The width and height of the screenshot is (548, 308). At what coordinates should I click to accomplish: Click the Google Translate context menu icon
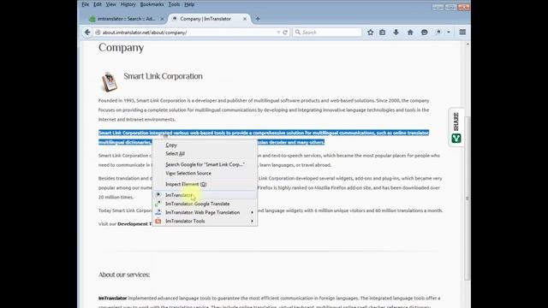click(158, 204)
